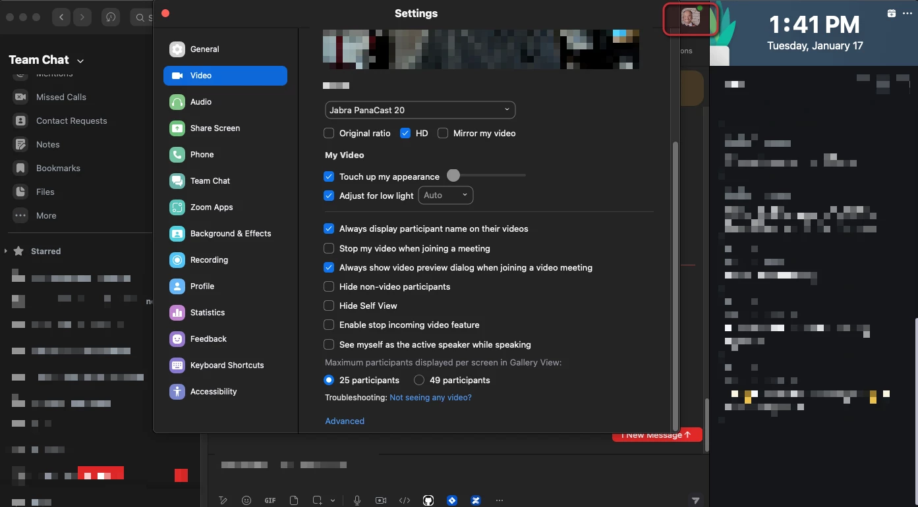Open the Statistics chart icon

177,313
